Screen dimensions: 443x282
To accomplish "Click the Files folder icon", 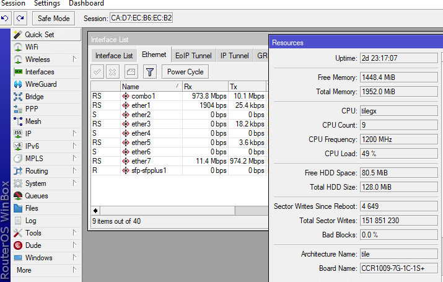I will click(x=18, y=208).
